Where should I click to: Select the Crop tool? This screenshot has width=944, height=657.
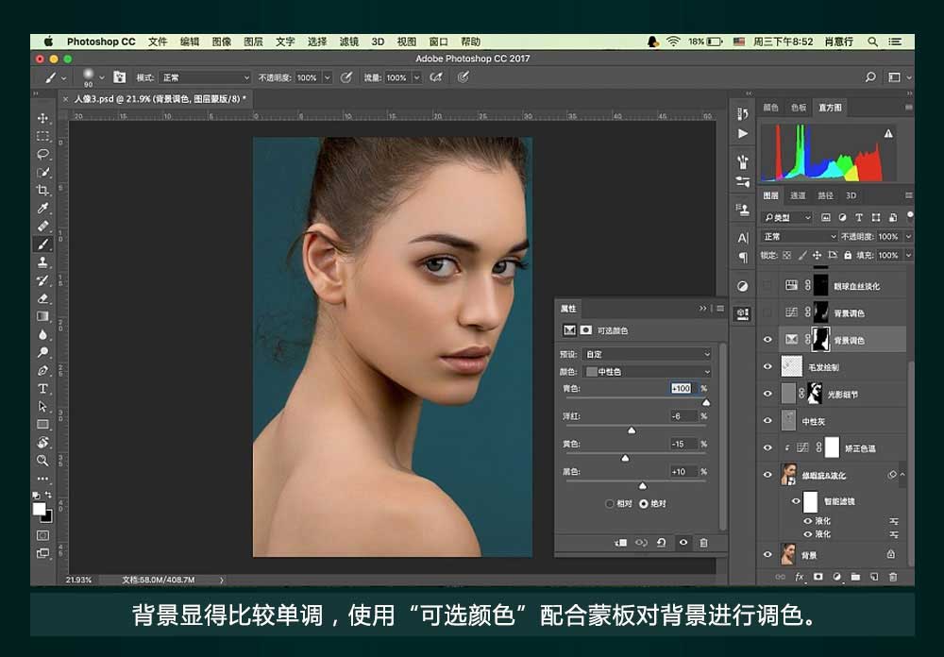pos(42,190)
